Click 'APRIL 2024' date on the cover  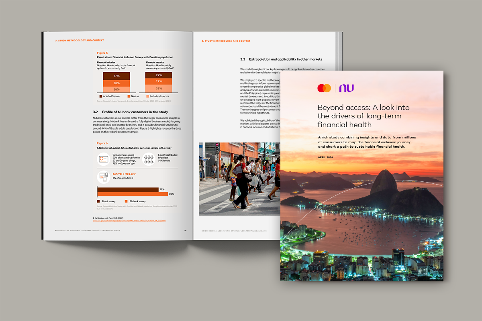tap(328, 157)
